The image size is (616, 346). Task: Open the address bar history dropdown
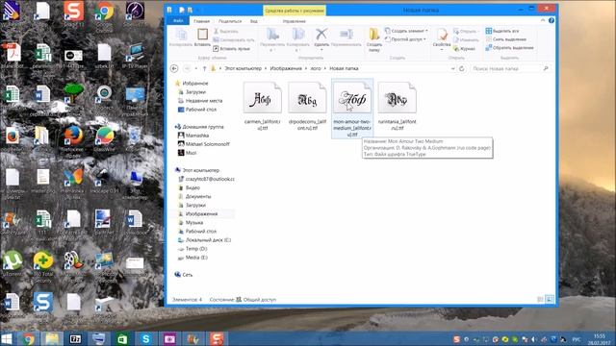point(452,68)
